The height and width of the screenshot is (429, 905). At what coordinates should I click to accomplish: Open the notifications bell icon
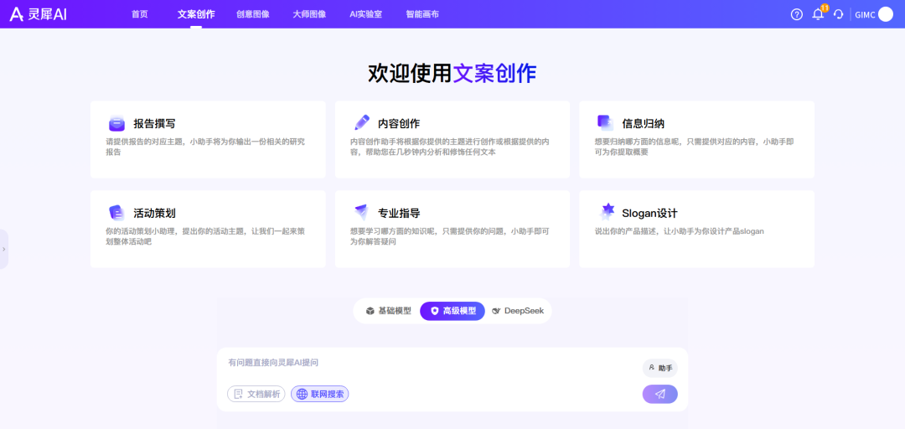818,14
